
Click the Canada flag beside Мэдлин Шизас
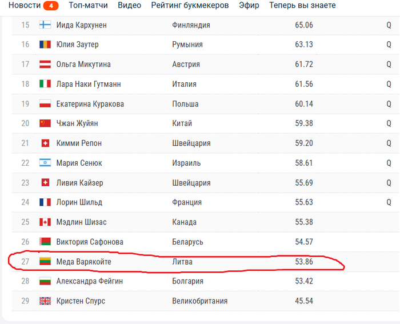[45, 222]
